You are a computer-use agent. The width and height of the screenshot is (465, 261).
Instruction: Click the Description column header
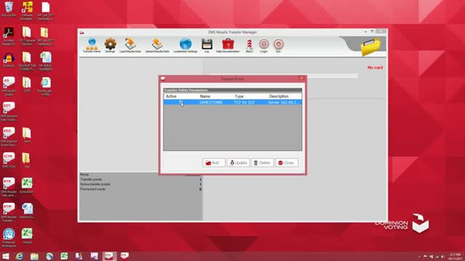(x=279, y=96)
